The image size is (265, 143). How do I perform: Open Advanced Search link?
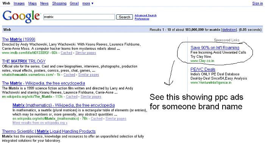click(145, 15)
